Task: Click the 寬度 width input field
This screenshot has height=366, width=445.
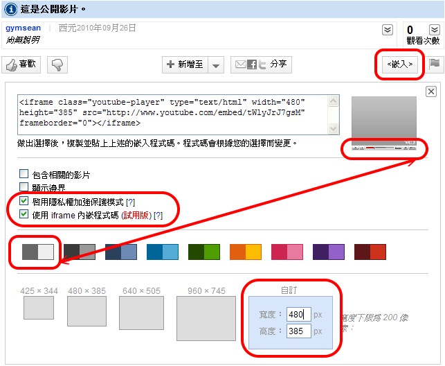Action: (x=298, y=314)
